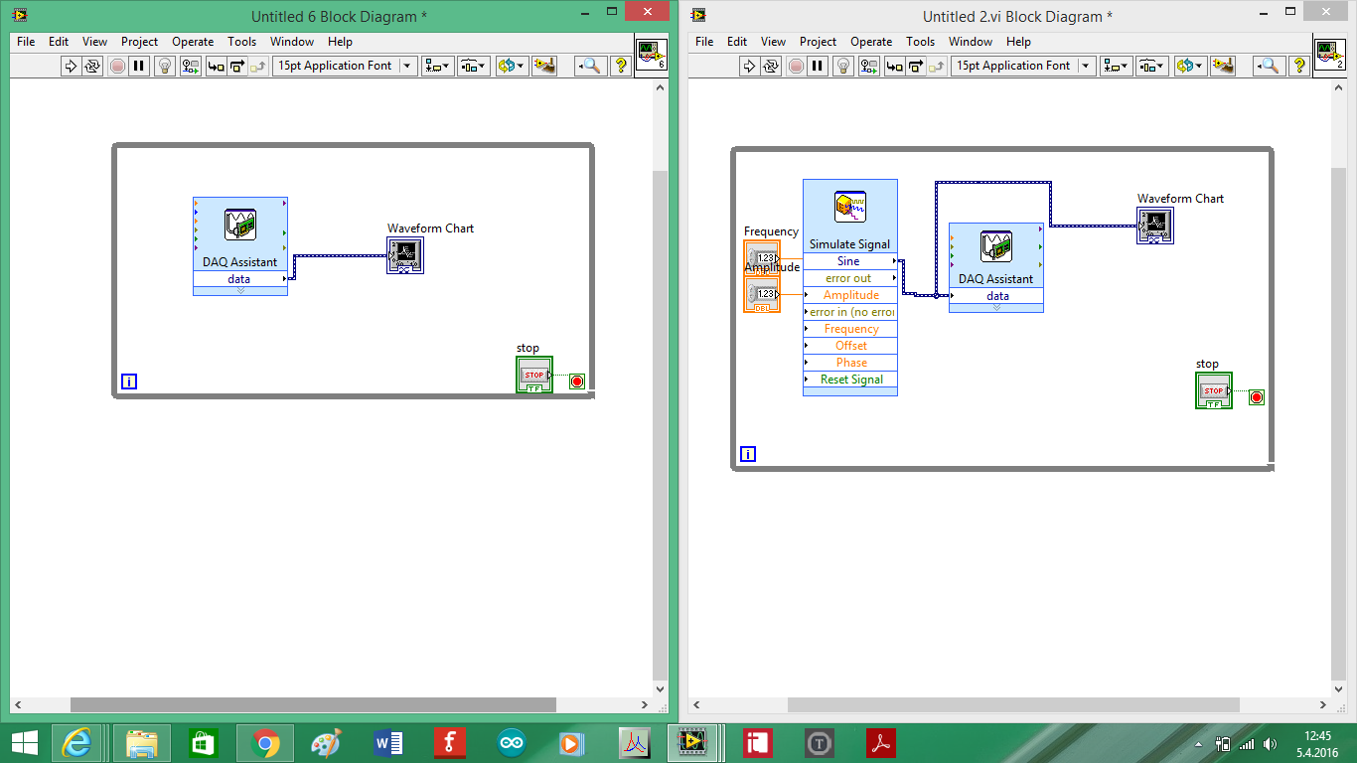Open Context Help in Untitled 2 toolbar
1357x763 pixels.
pyautogui.click(x=1299, y=66)
